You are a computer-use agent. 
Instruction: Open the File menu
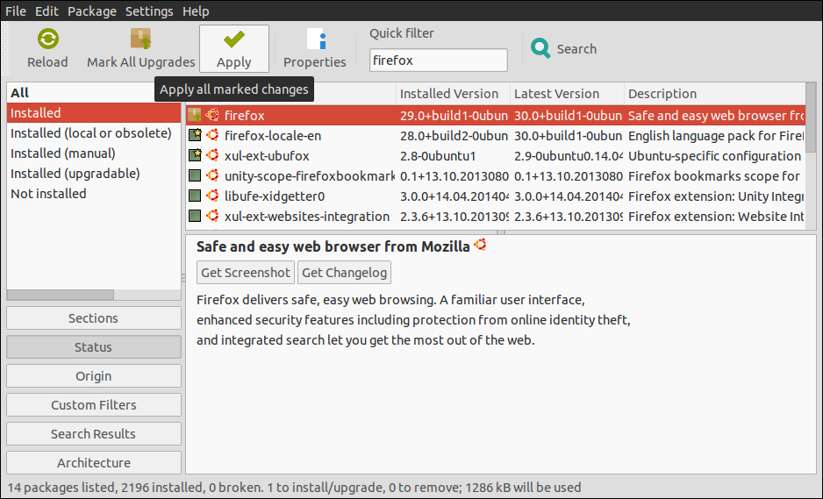click(x=16, y=11)
